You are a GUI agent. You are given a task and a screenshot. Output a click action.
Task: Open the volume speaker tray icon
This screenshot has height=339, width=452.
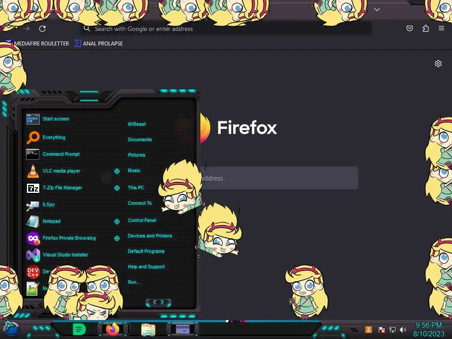point(403,329)
